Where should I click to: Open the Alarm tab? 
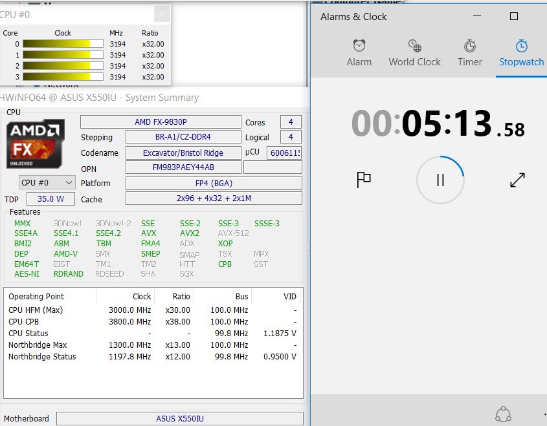coord(359,54)
